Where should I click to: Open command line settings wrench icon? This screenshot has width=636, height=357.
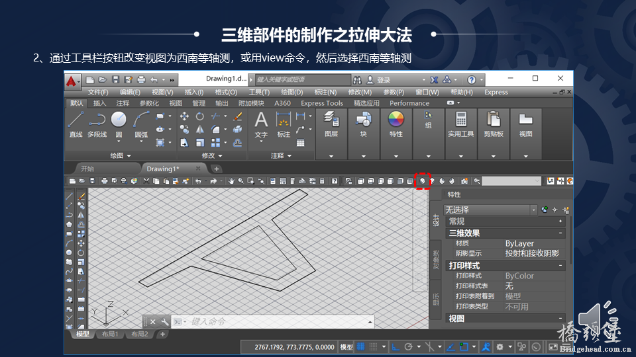(x=164, y=322)
